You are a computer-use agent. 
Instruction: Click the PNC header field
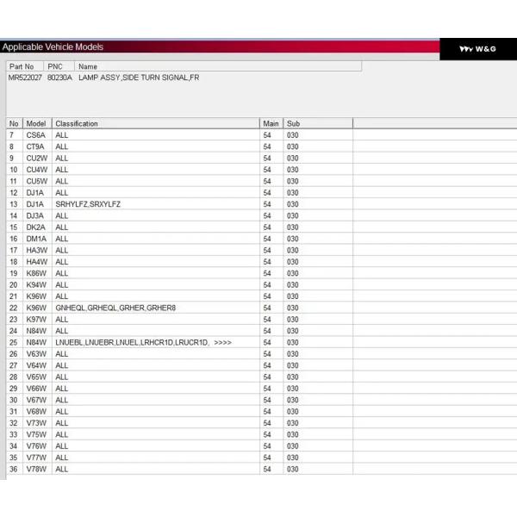pos(59,66)
